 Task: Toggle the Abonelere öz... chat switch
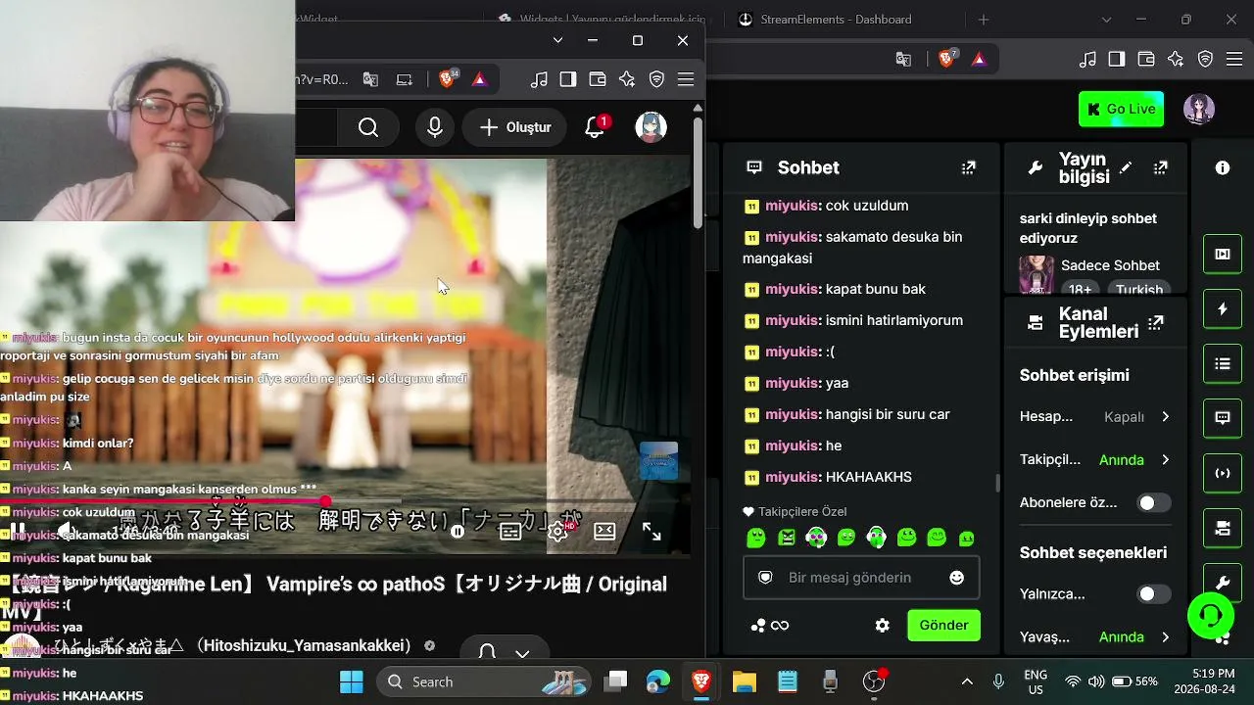coord(1153,503)
